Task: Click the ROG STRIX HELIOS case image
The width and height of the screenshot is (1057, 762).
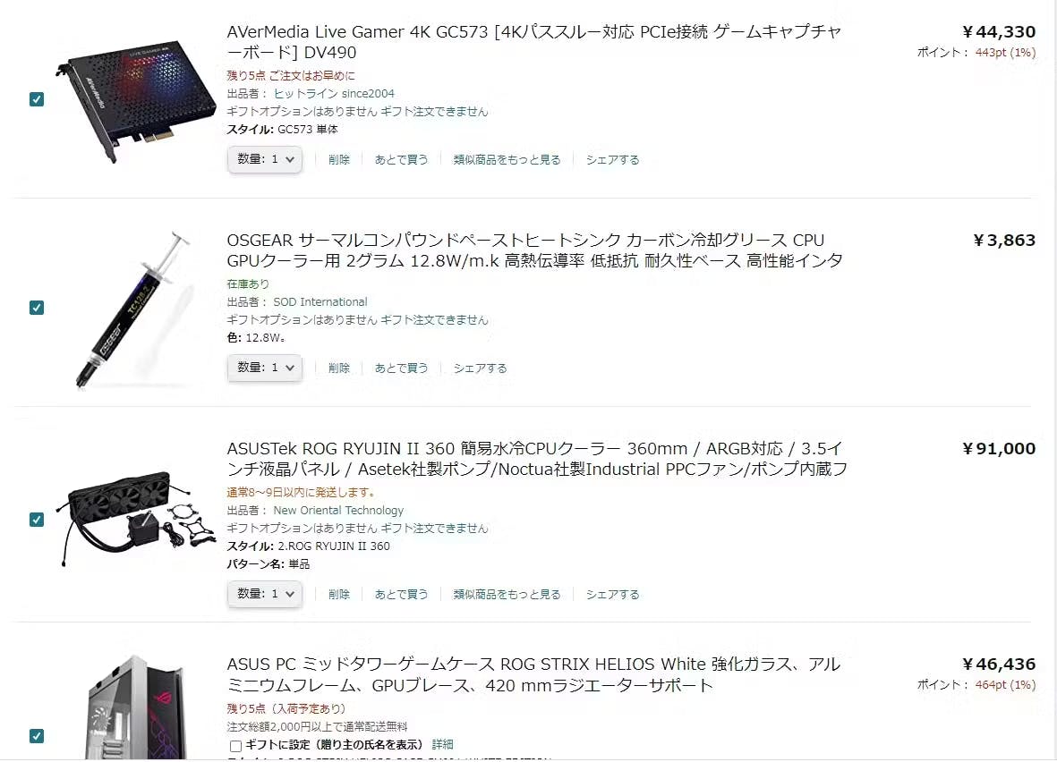Action: click(136, 707)
